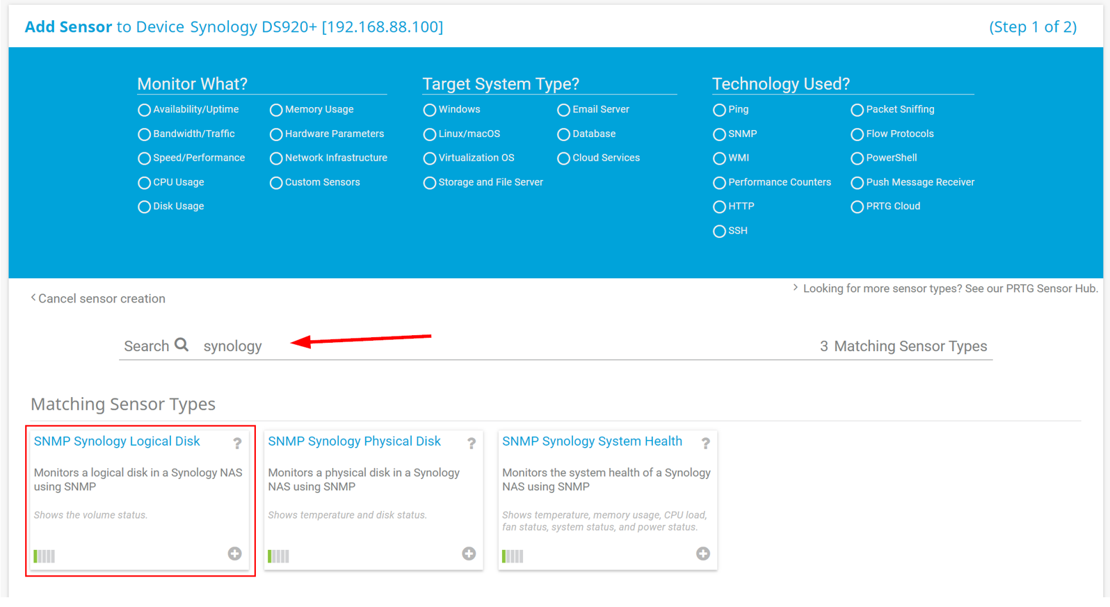Screen dimensions: 1110x607
Task: Click the search magnifier icon
Action: (x=182, y=345)
